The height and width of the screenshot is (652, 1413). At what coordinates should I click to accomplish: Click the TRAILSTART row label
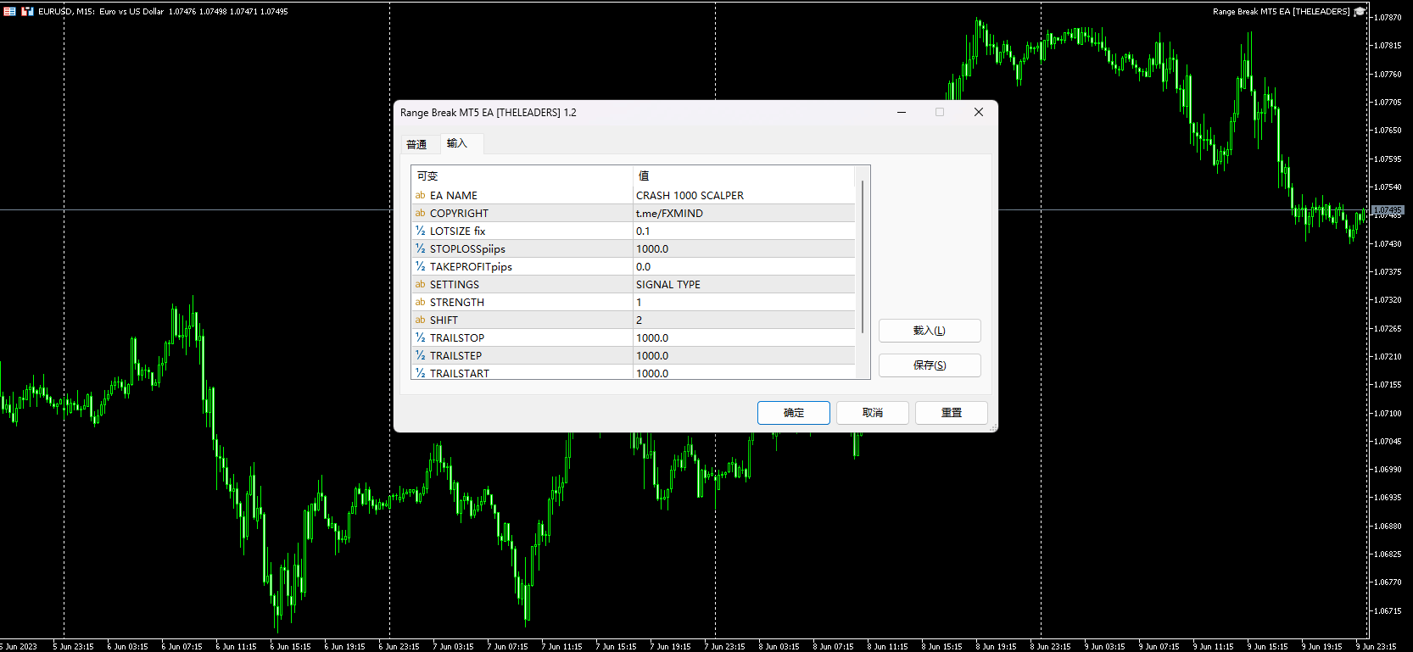point(460,373)
